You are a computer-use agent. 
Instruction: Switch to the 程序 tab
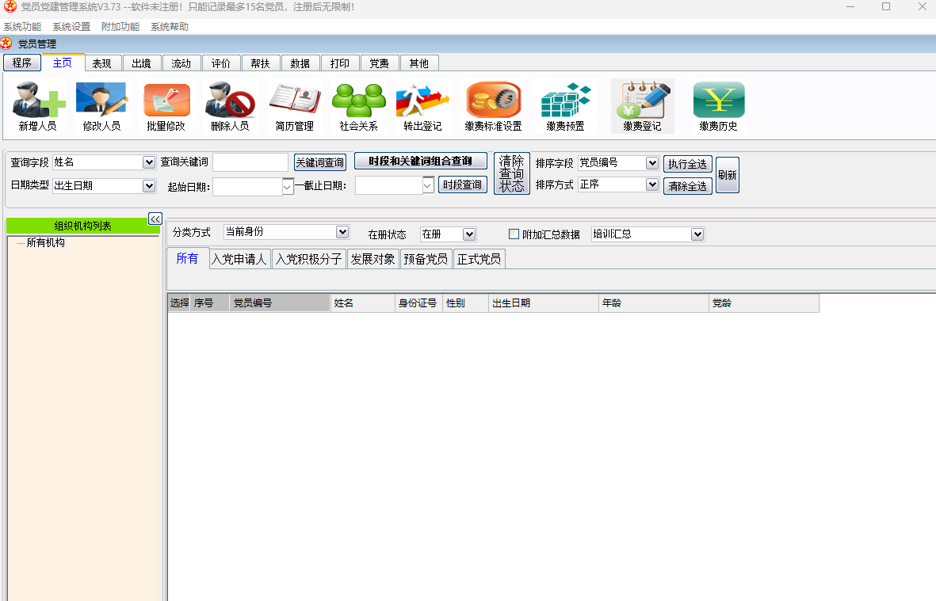(22, 63)
